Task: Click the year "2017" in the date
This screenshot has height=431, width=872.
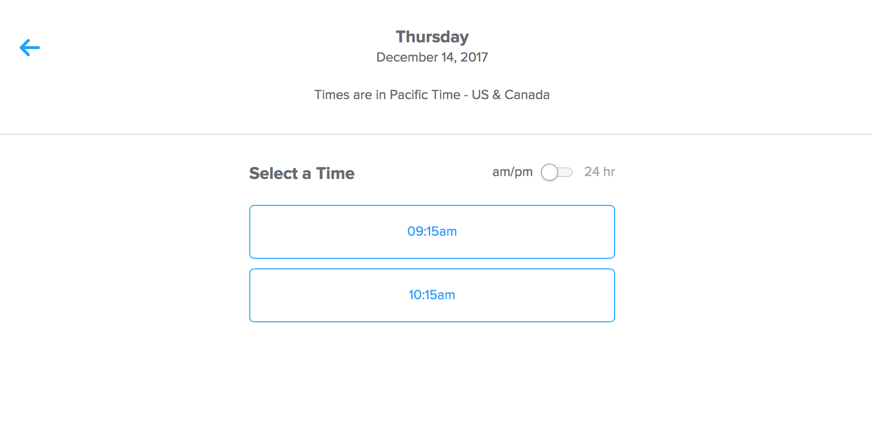Action: [x=474, y=57]
